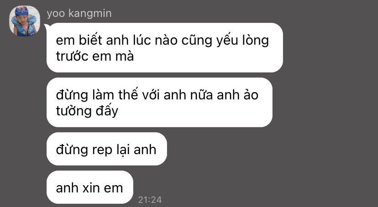Click the speech tail of the first bubble
378x207 pixels.
[46, 26]
